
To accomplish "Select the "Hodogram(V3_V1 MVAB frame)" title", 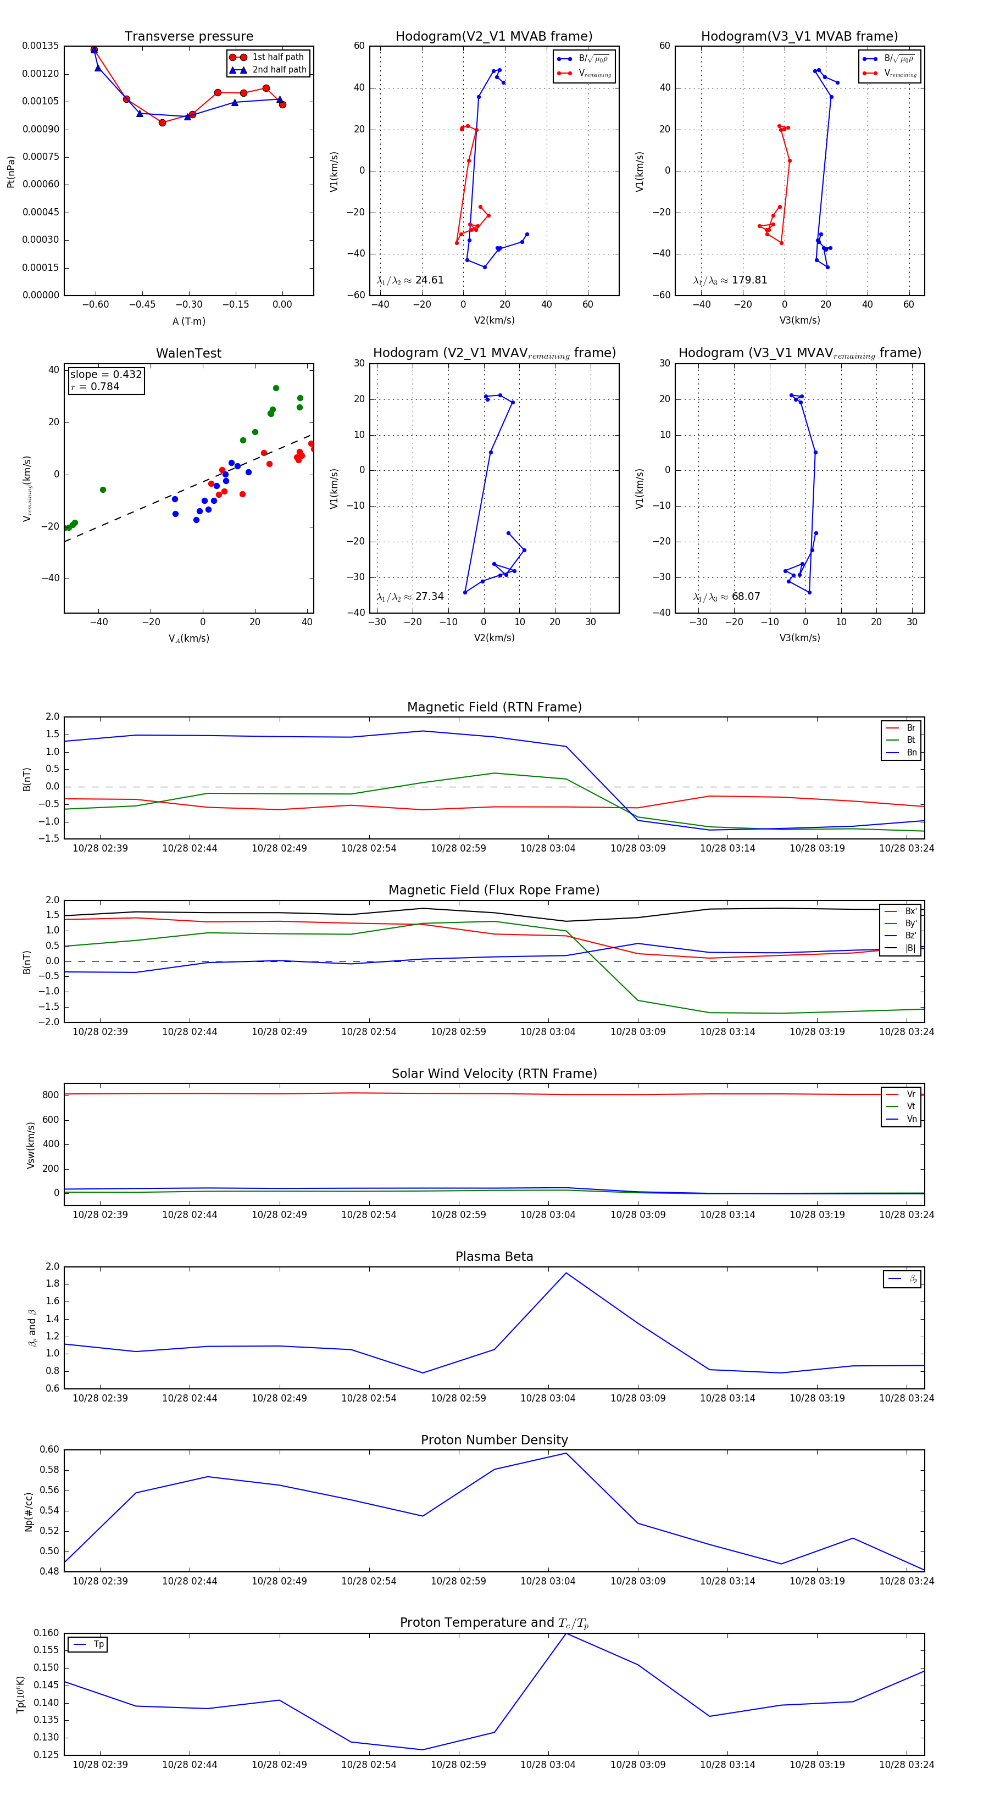I will pyautogui.click(x=799, y=37).
